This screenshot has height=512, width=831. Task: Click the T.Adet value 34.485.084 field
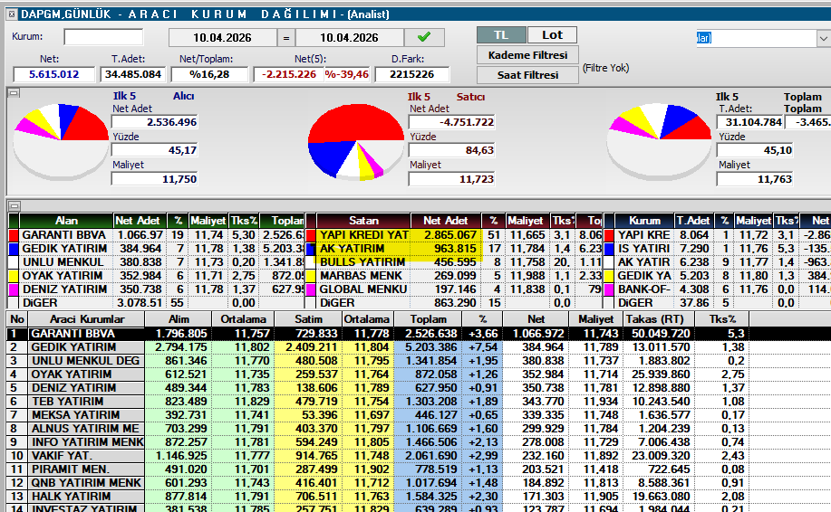tap(133, 74)
